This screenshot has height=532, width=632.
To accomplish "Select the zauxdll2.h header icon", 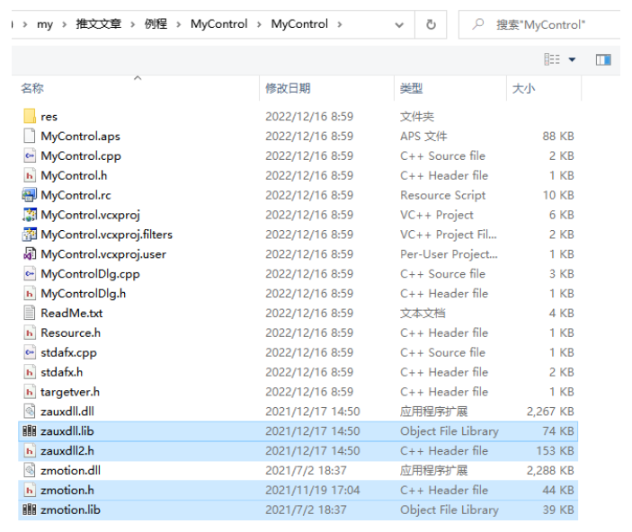I will click(30, 451).
